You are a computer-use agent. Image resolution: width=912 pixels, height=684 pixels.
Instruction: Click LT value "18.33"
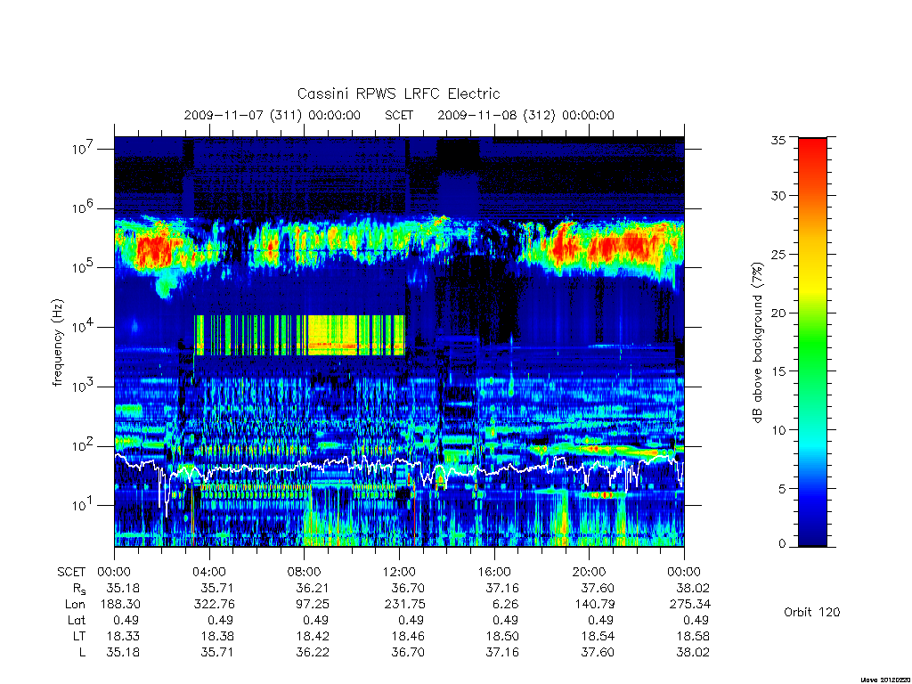pyautogui.click(x=123, y=636)
